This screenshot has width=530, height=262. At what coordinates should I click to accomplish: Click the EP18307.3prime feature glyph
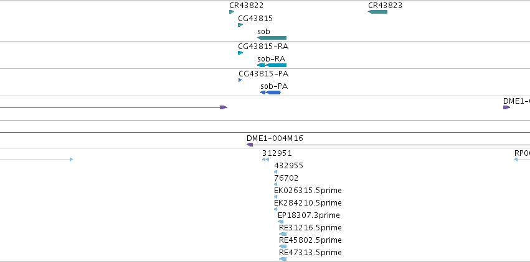click(x=280, y=222)
